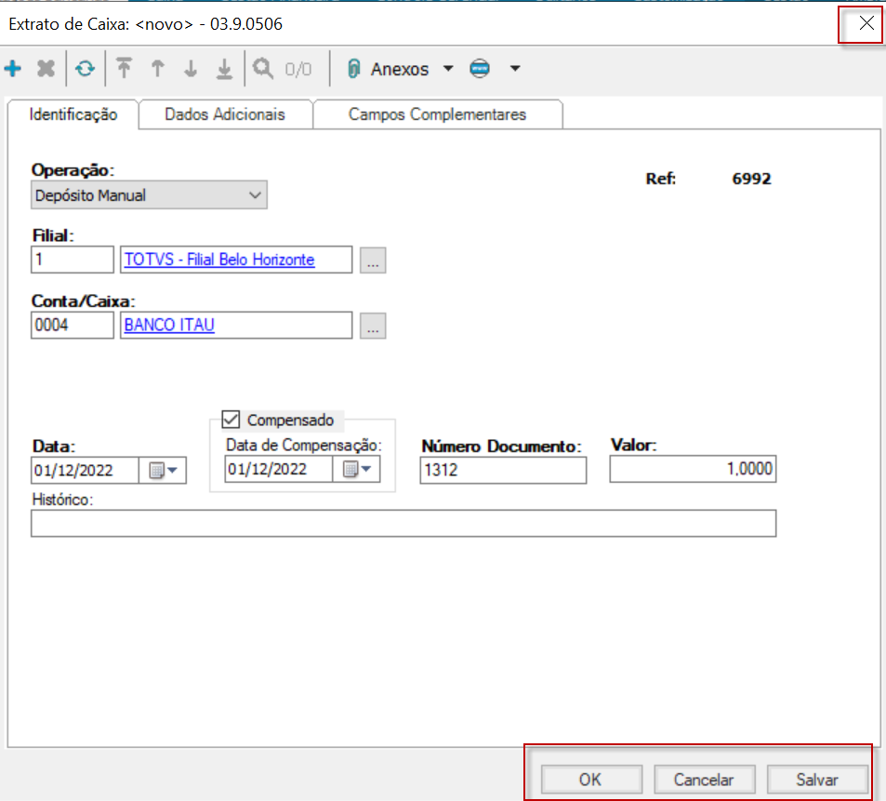Close the Extrato de Caixa window
886x801 pixels.
pyautogui.click(x=866, y=24)
